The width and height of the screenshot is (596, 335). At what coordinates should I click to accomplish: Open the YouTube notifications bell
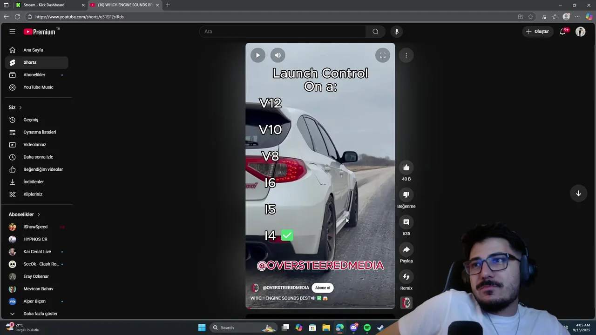[563, 32]
